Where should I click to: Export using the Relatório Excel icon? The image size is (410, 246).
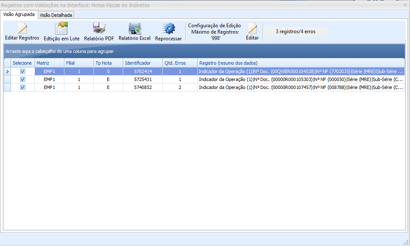[x=135, y=29]
